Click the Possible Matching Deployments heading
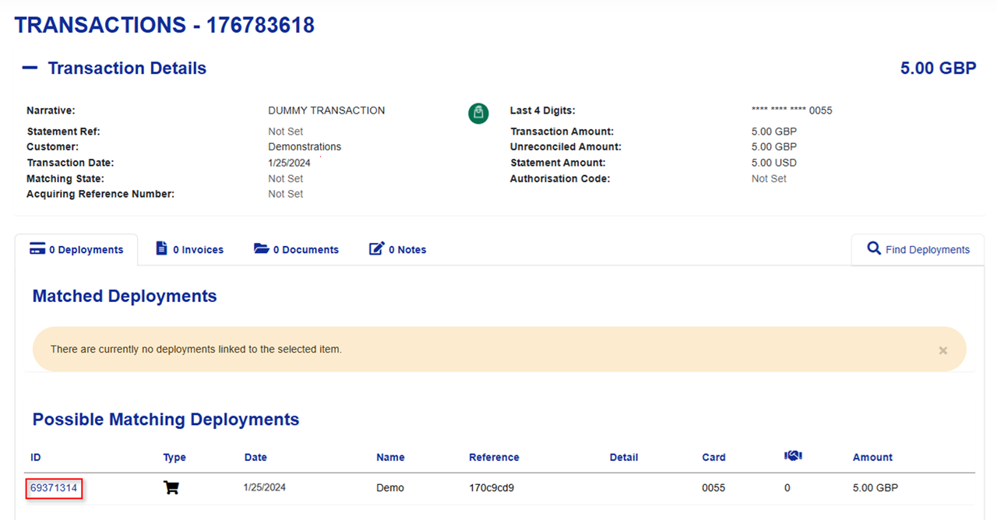This screenshot has height=520, width=997. coord(166,419)
